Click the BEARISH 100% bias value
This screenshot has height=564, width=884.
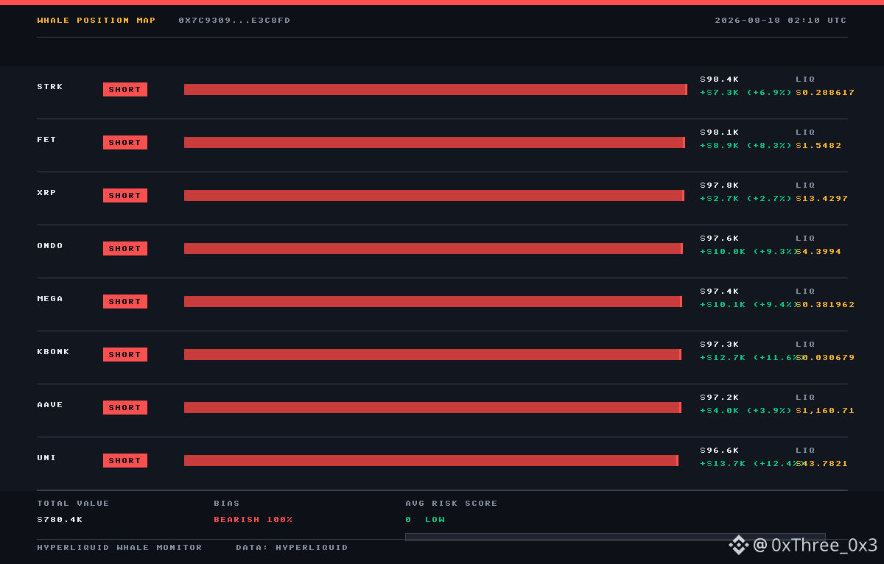[253, 520]
